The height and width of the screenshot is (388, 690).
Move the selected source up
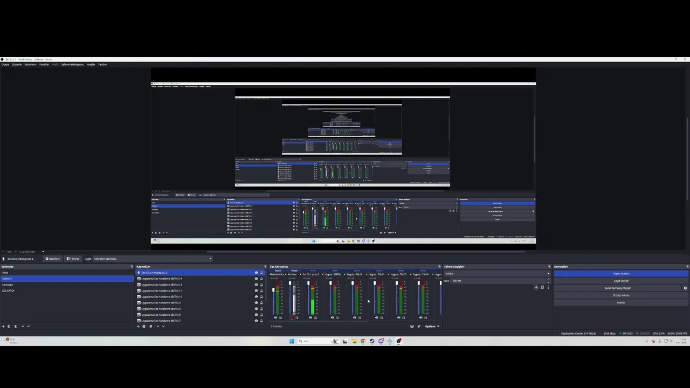(158, 326)
